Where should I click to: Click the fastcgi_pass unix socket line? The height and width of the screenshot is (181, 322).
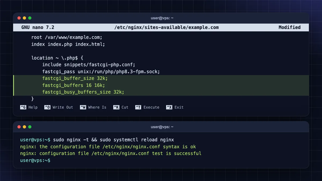[x=101, y=72]
